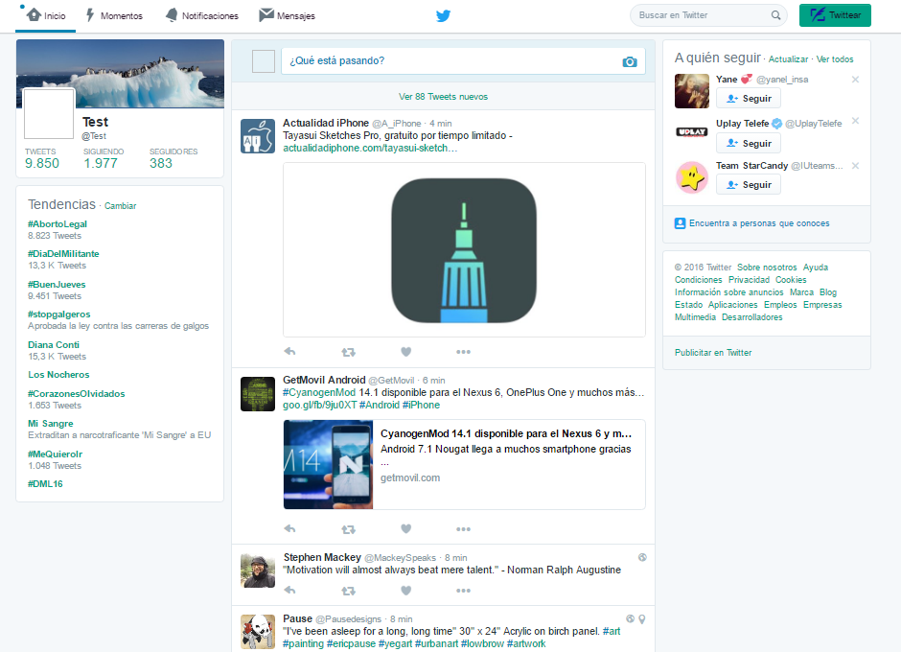901x652 pixels.
Task: Reply to GetMovil Android tweet
Action: (x=289, y=528)
